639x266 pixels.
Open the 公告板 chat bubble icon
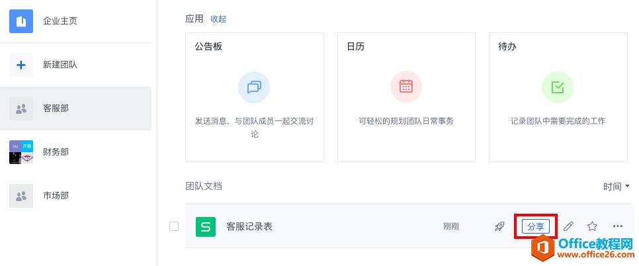pos(254,87)
